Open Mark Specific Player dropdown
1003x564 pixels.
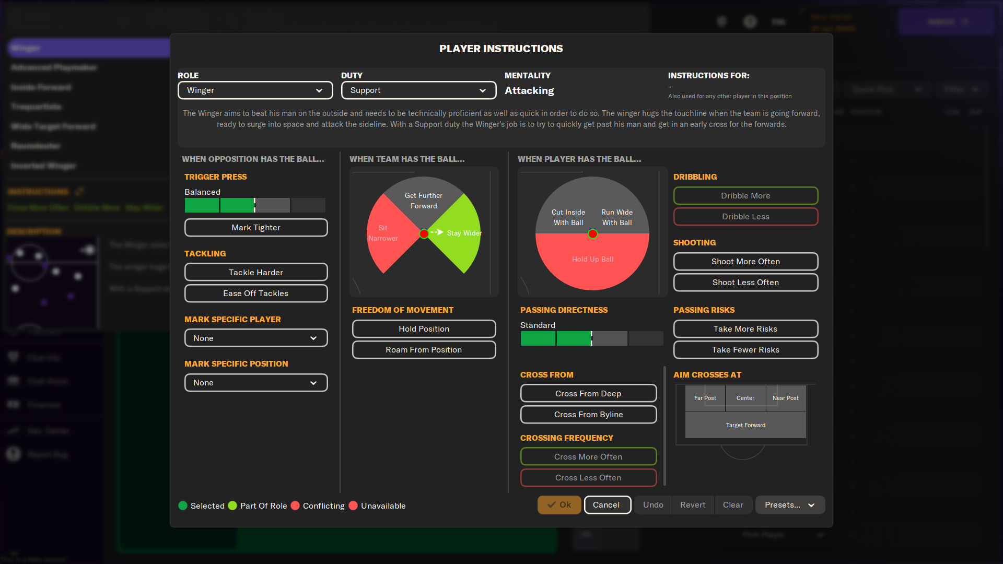coord(256,338)
